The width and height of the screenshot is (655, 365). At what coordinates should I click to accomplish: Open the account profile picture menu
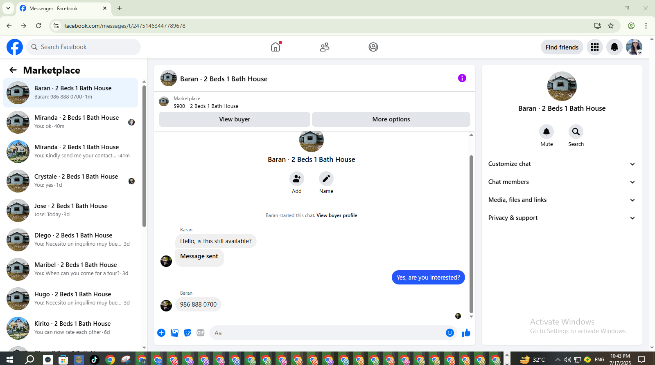[x=634, y=47]
